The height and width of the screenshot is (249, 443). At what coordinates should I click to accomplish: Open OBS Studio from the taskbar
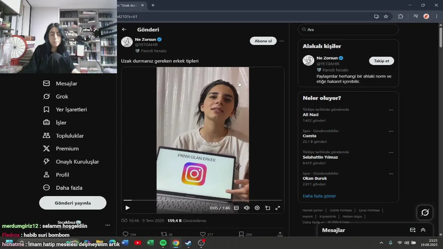click(201, 243)
